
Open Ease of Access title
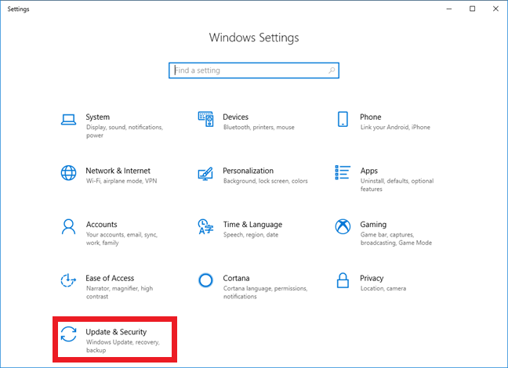110,278
